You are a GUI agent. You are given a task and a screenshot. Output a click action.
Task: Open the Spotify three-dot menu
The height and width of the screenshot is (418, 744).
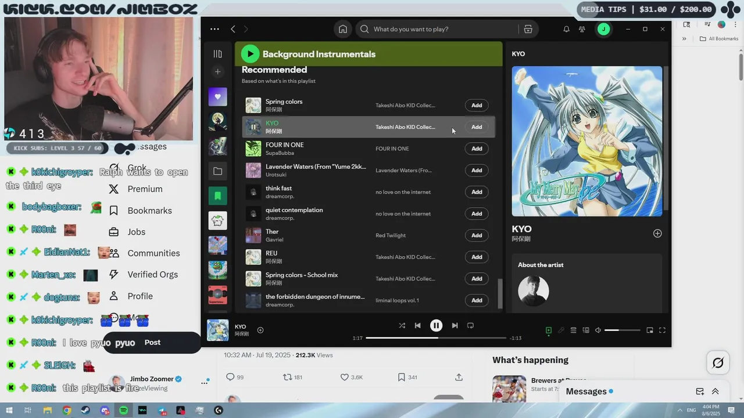[x=214, y=29]
